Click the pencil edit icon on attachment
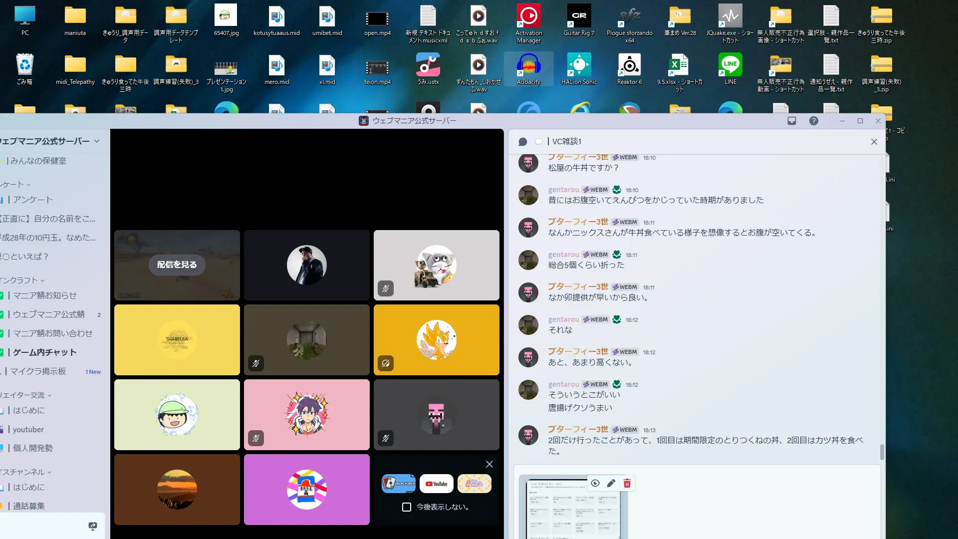 pos(611,483)
